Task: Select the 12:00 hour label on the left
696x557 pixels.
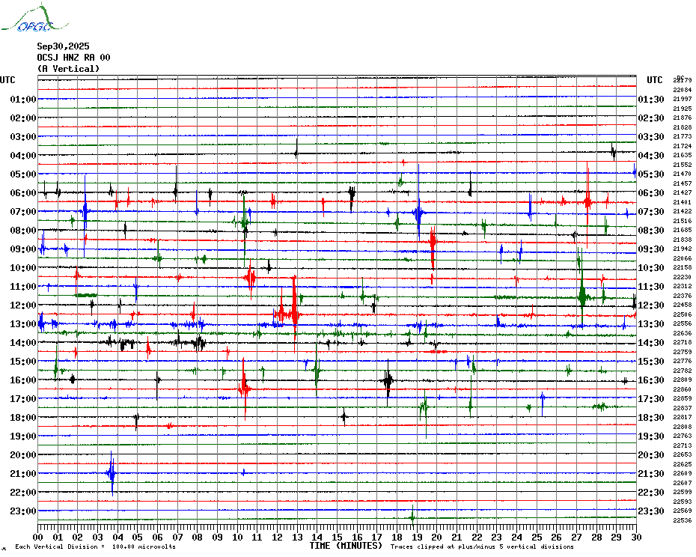Action: click(23, 305)
